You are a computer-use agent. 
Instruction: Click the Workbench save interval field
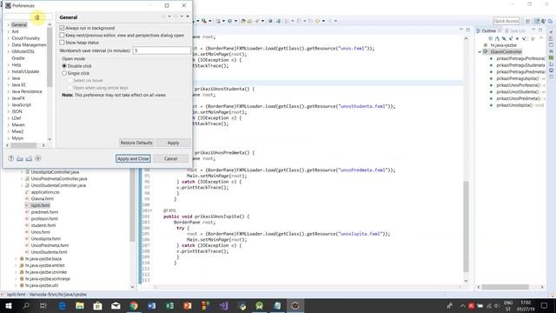pos(162,50)
